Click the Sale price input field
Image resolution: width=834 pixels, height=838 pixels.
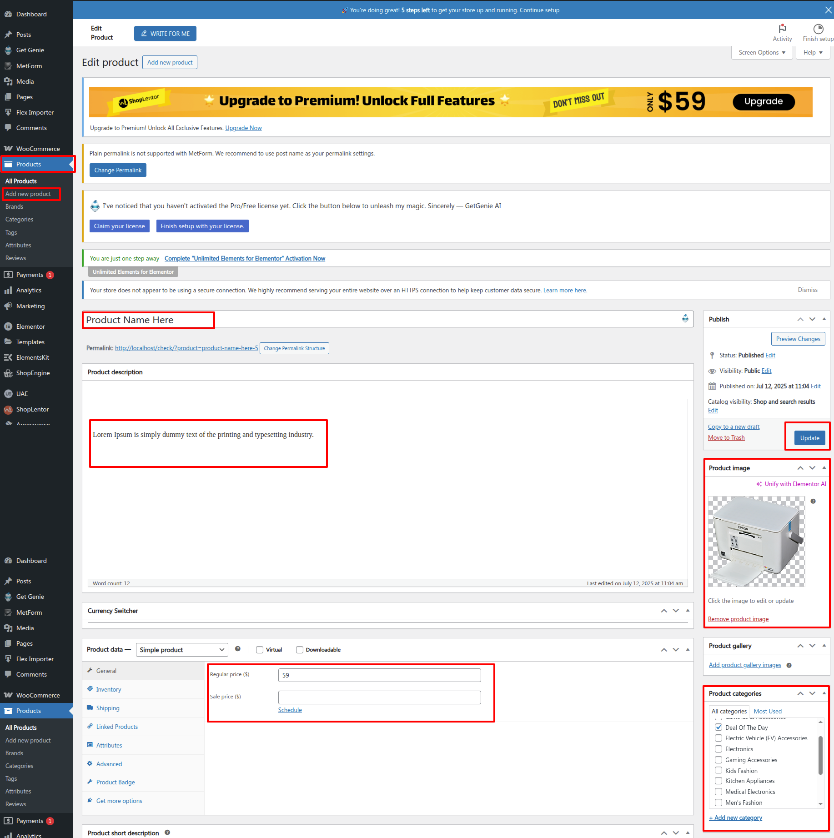point(379,697)
